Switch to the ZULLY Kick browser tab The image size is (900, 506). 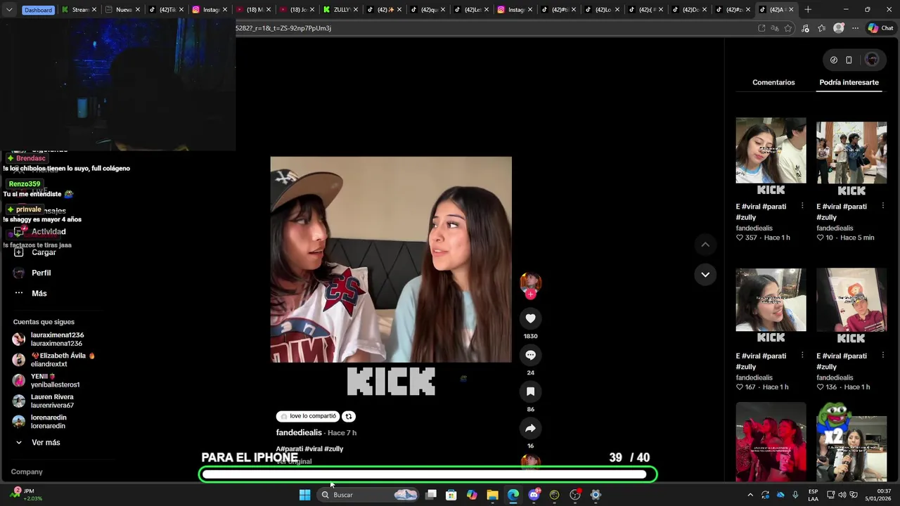(x=341, y=10)
